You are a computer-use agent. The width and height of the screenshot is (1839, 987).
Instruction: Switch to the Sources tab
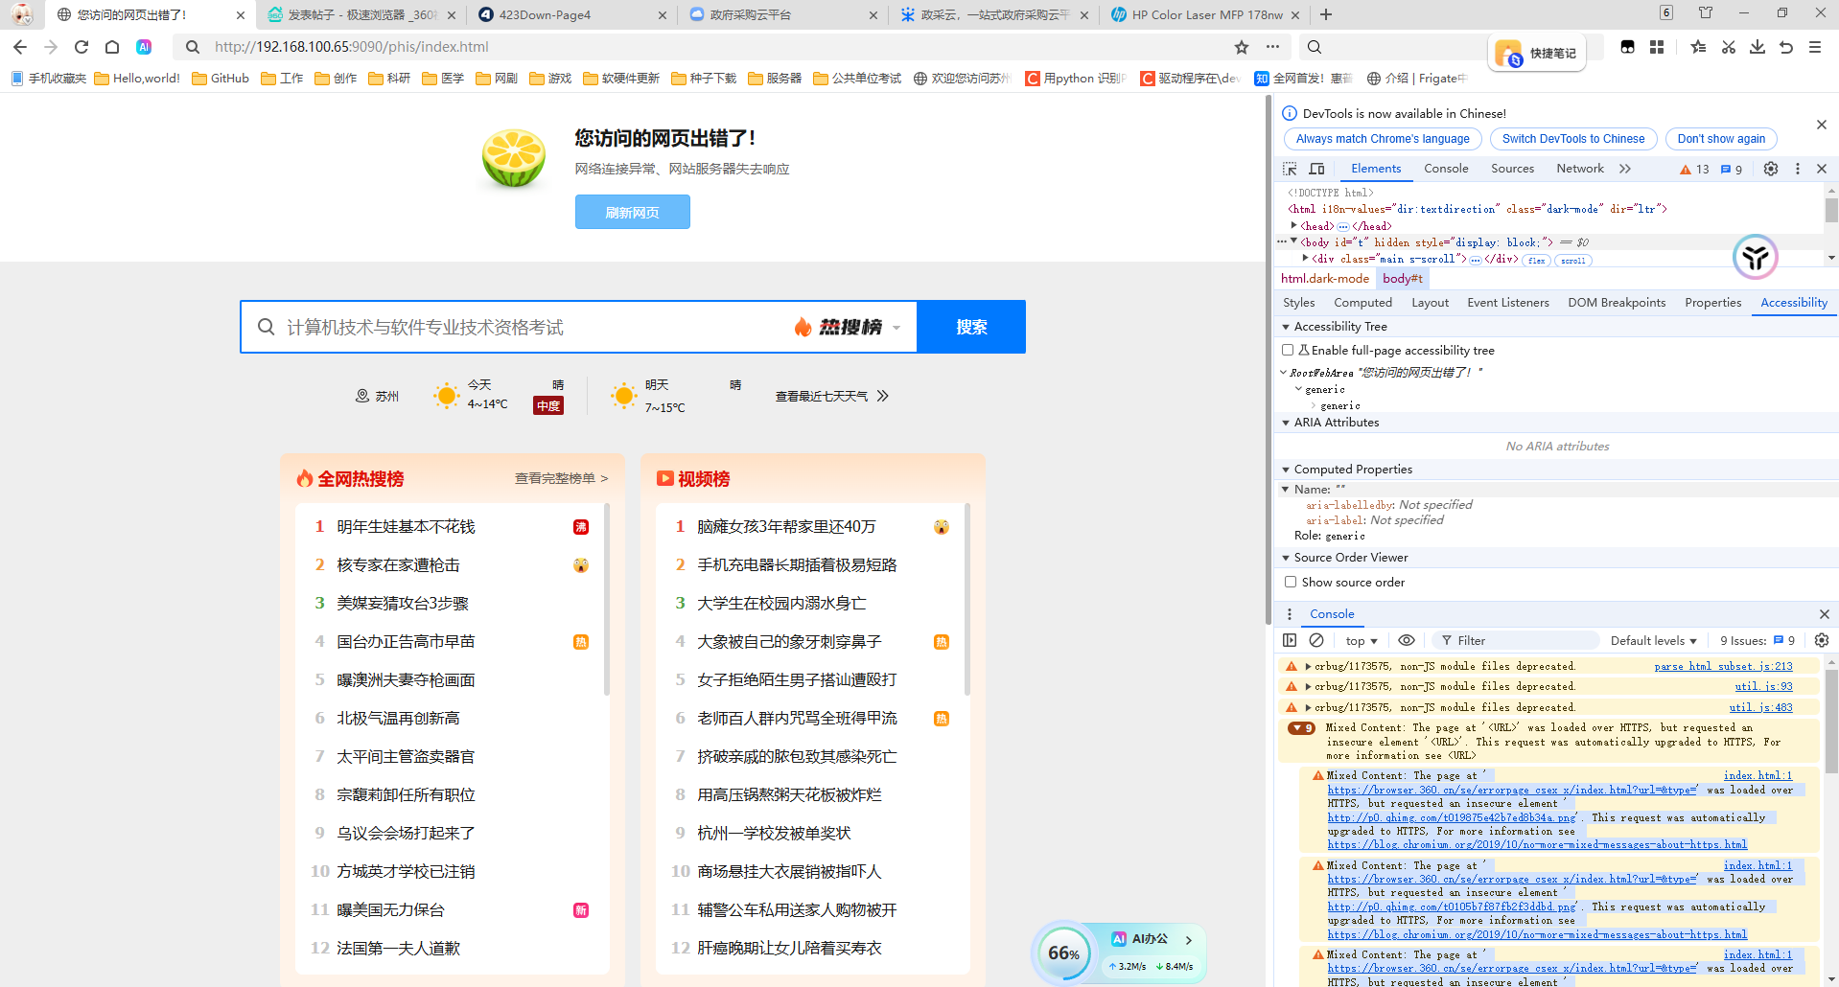(1512, 169)
